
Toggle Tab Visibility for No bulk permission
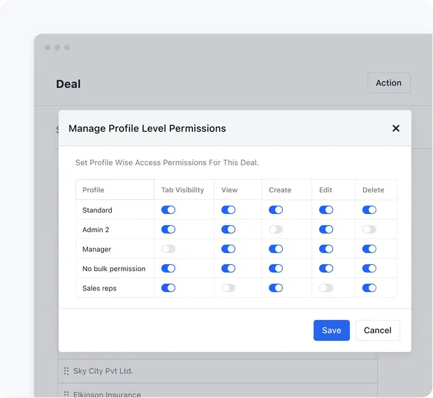pos(168,268)
